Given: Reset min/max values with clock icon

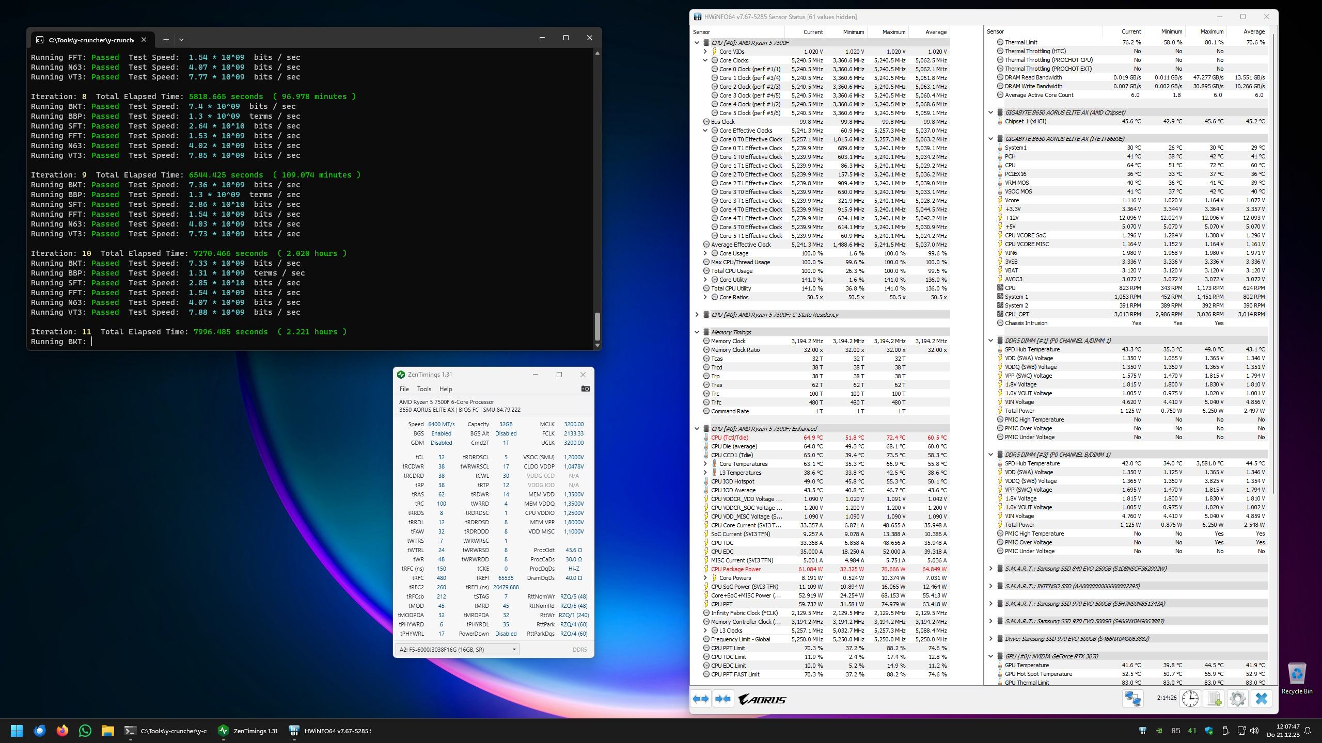Looking at the screenshot, I should click(x=1190, y=699).
